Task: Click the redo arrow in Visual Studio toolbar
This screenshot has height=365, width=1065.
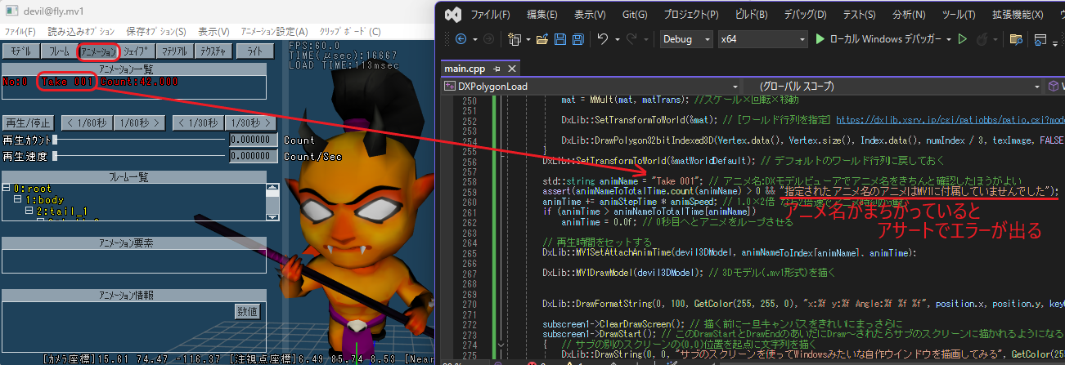Action: pos(633,39)
